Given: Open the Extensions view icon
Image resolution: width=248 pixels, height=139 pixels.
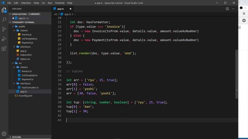Looking at the screenshot, I should pyautogui.click(x=4, y=49).
